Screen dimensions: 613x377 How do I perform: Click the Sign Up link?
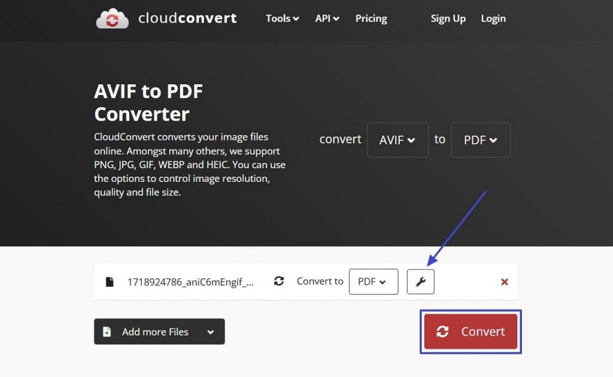point(448,19)
